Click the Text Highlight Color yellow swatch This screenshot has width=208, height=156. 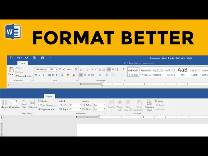pos(68,75)
